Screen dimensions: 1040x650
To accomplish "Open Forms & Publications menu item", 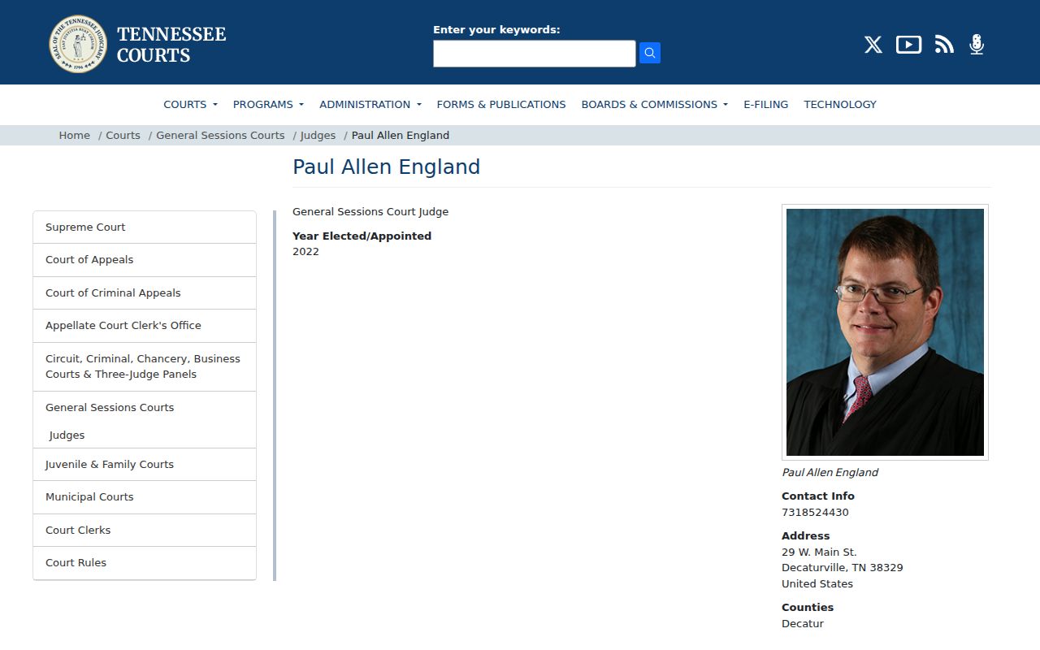I will pyautogui.click(x=501, y=104).
